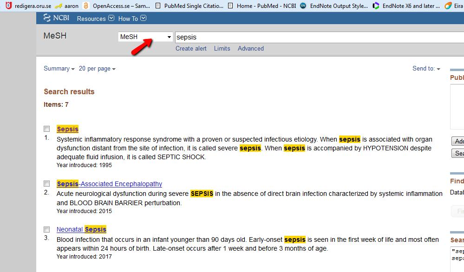Click the 'Items: 7' count text
464x272 pixels.
(56, 104)
